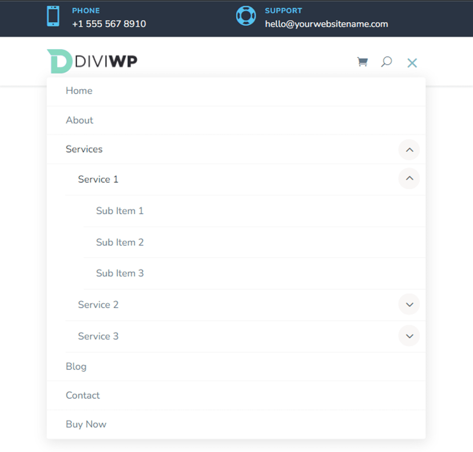Select the cart icon next to search

coord(362,62)
